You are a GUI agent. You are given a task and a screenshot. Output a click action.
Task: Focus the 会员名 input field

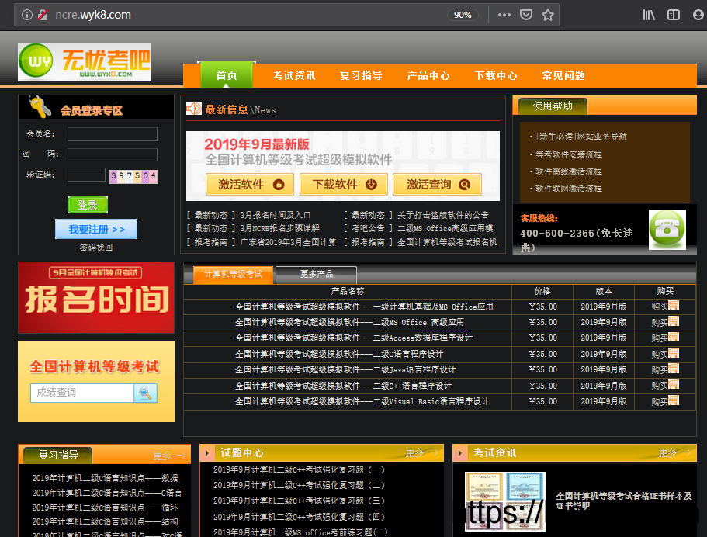(x=113, y=134)
